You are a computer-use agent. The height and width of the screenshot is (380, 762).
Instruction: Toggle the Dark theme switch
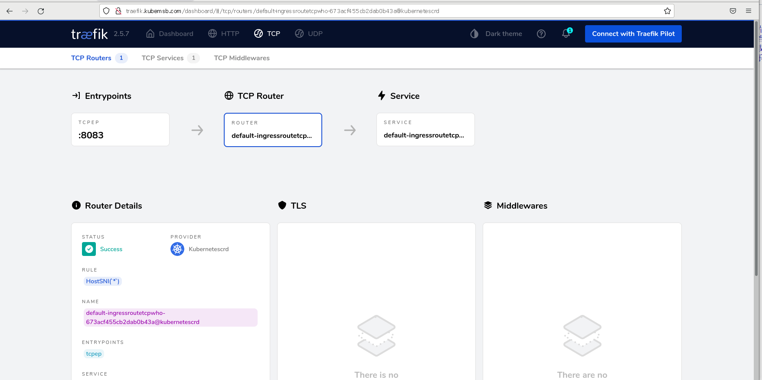[496, 34]
